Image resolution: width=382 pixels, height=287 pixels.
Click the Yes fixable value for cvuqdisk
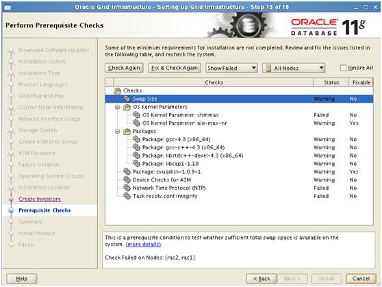(x=354, y=172)
